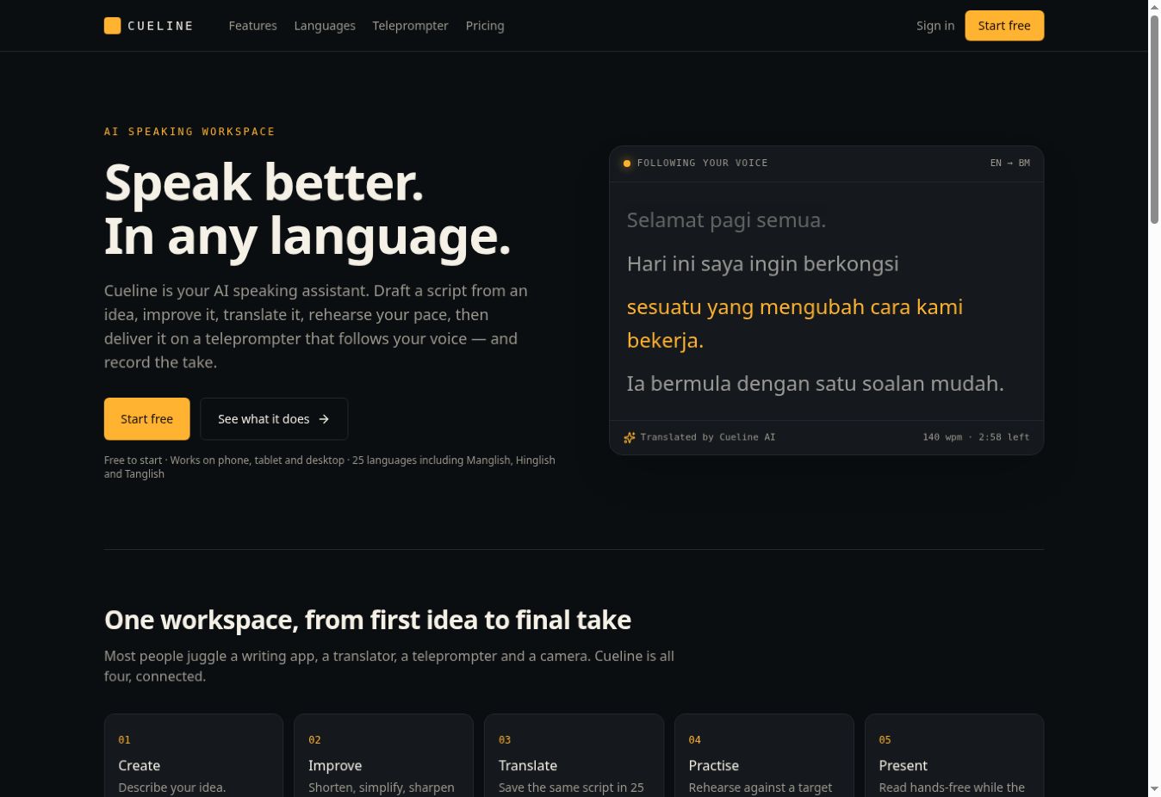Open the Languages nav link

click(x=325, y=26)
